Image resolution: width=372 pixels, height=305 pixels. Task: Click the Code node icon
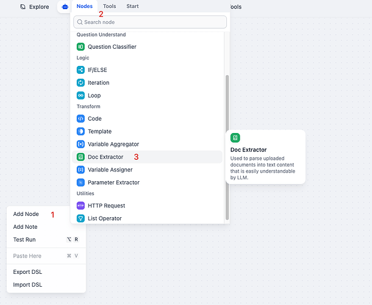(80, 118)
